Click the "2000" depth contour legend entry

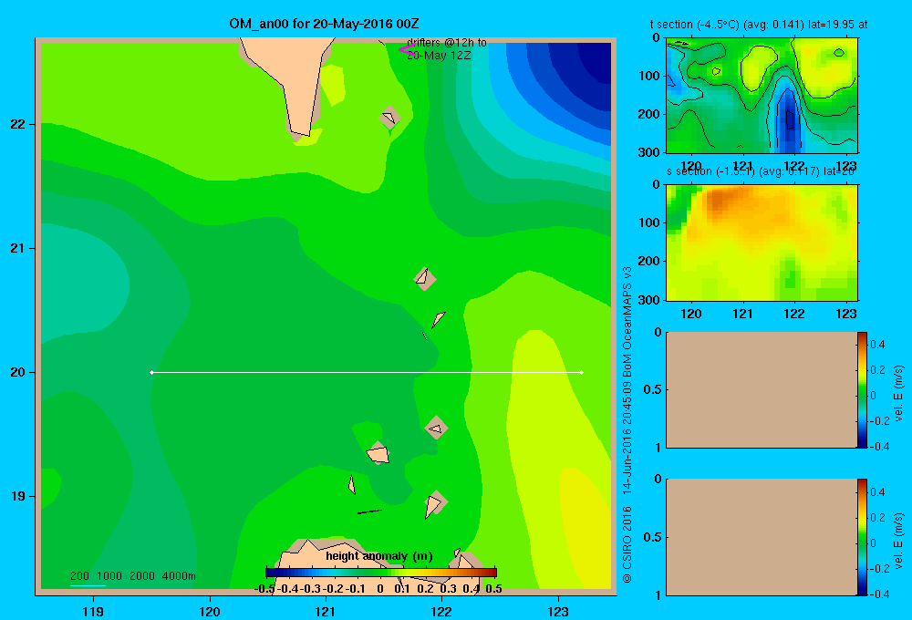142,576
